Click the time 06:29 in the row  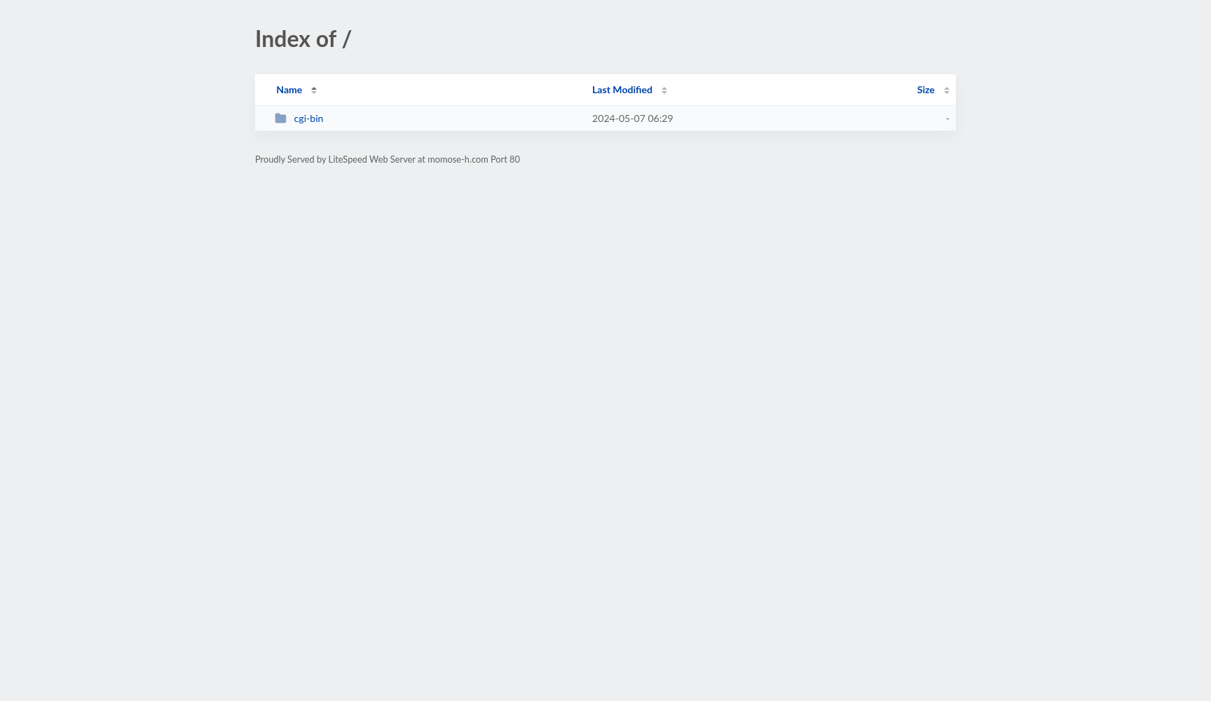click(x=660, y=118)
